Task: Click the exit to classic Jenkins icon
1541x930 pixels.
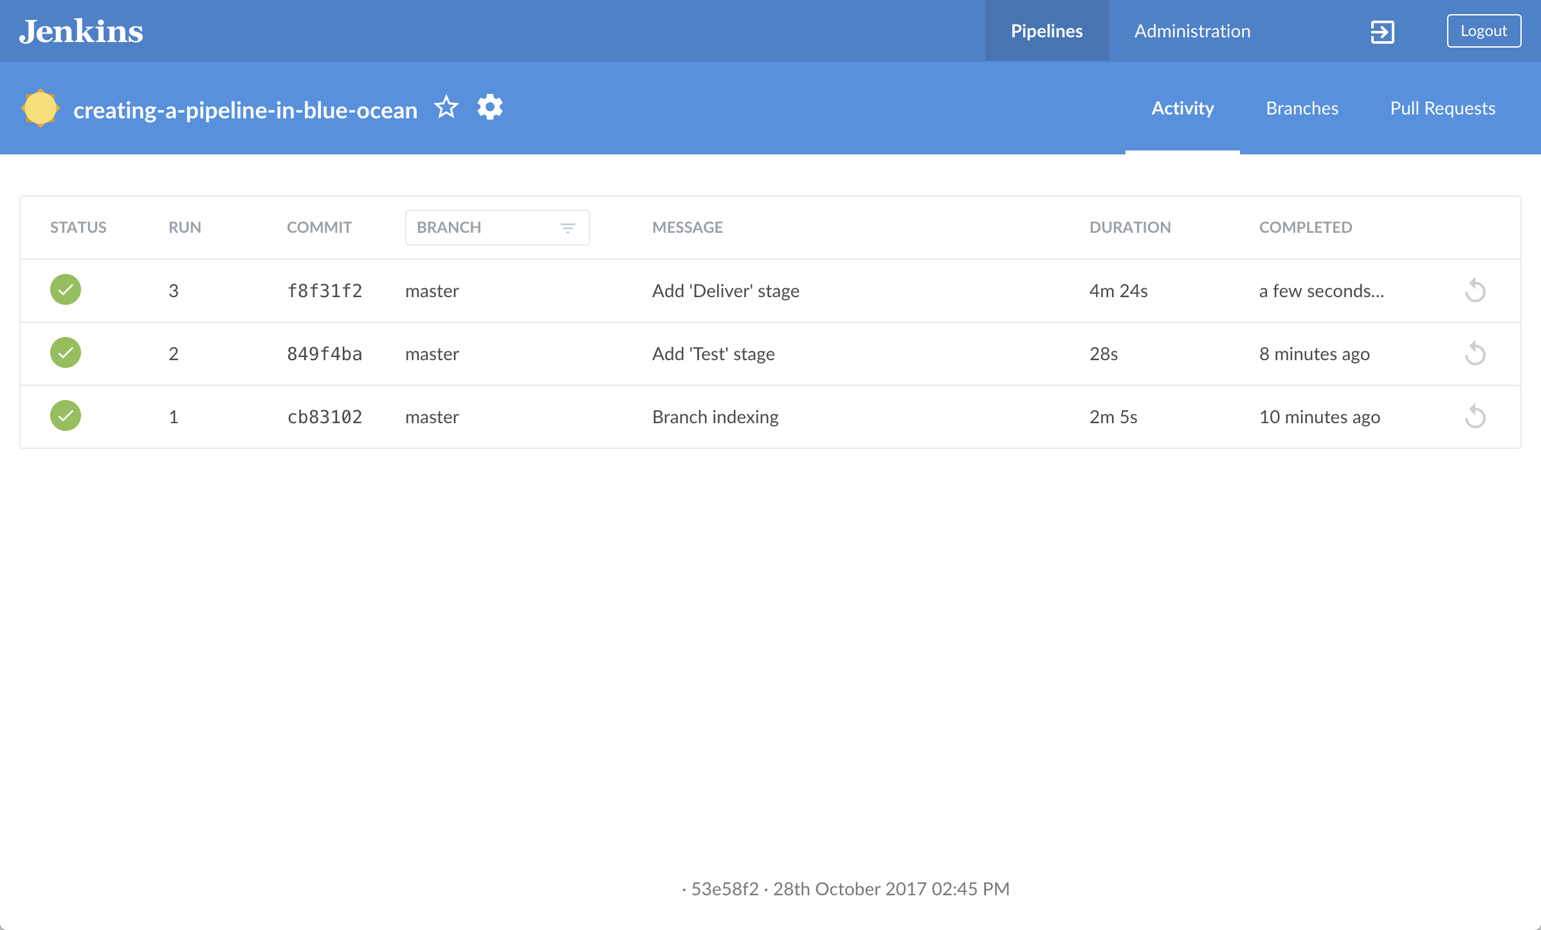Action: click(1382, 32)
